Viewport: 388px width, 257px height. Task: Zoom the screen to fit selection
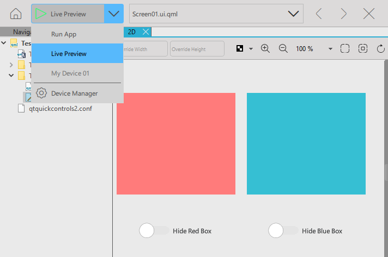pos(363,48)
